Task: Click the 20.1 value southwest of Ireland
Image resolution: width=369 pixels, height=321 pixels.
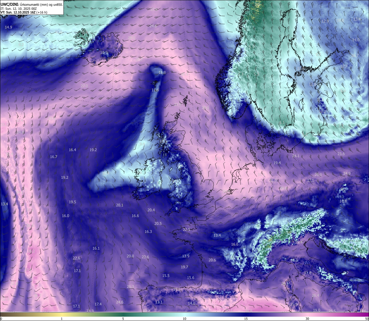Action: [120, 205]
